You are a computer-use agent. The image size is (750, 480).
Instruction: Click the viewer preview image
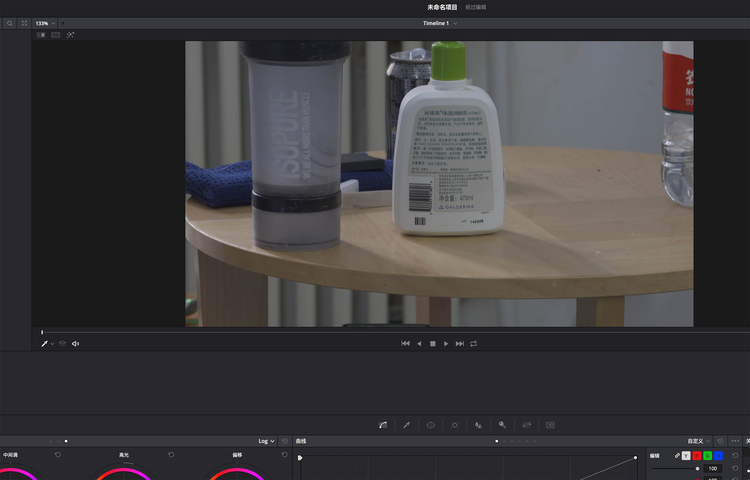(x=439, y=184)
